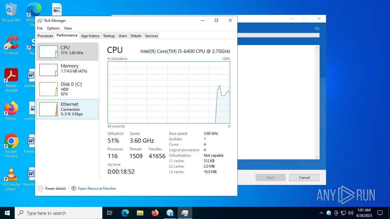Click the disabled Next button in installer
Image resolution: width=390 pixels, height=219 pixels.
click(270, 178)
